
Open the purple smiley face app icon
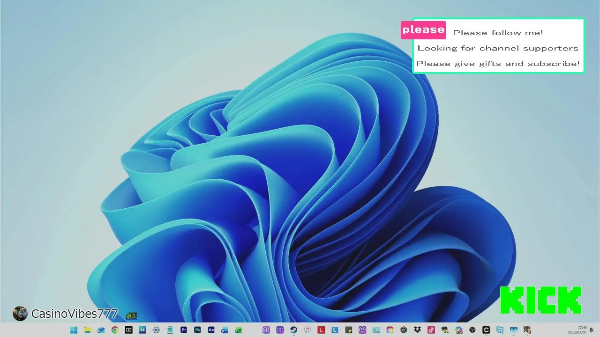(x=362, y=330)
